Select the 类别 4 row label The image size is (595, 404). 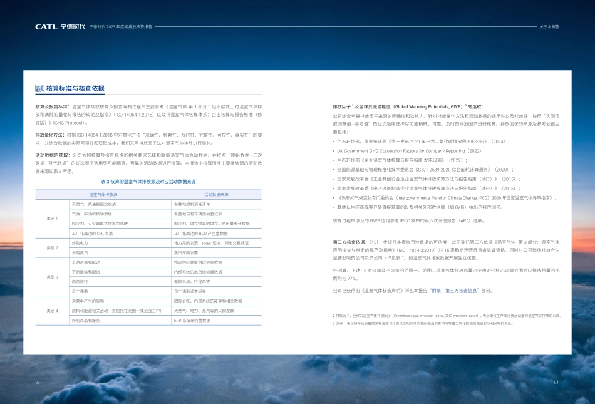coord(52,311)
